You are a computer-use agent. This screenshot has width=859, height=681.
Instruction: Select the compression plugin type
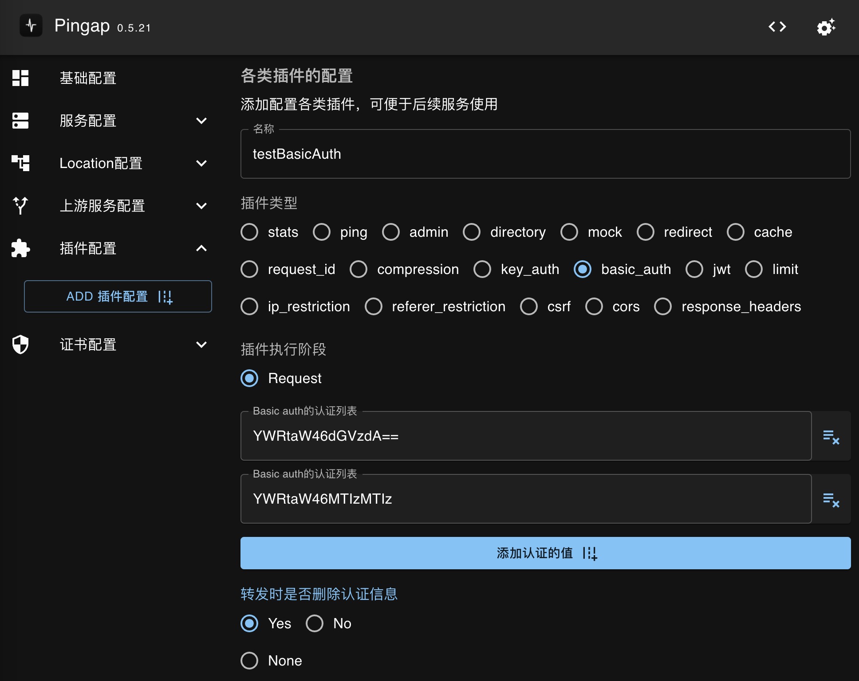tap(359, 269)
